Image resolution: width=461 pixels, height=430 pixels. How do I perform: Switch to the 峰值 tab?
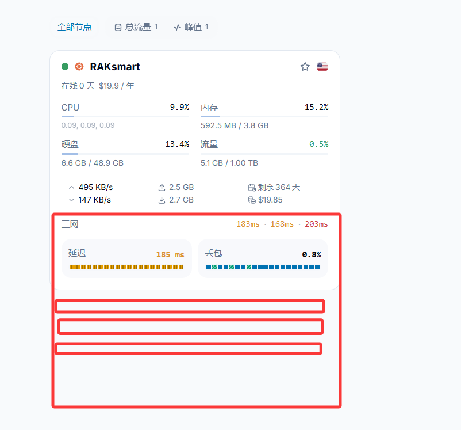point(191,27)
